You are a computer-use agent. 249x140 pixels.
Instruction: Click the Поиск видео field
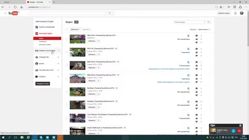click(188, 22)
